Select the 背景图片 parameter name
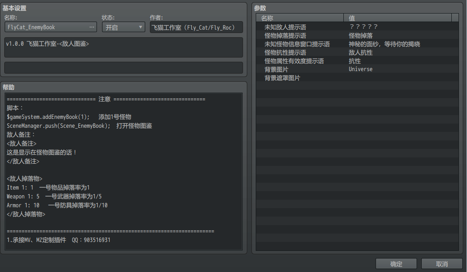This screenshot has height=272, width=467. (276, 70)
